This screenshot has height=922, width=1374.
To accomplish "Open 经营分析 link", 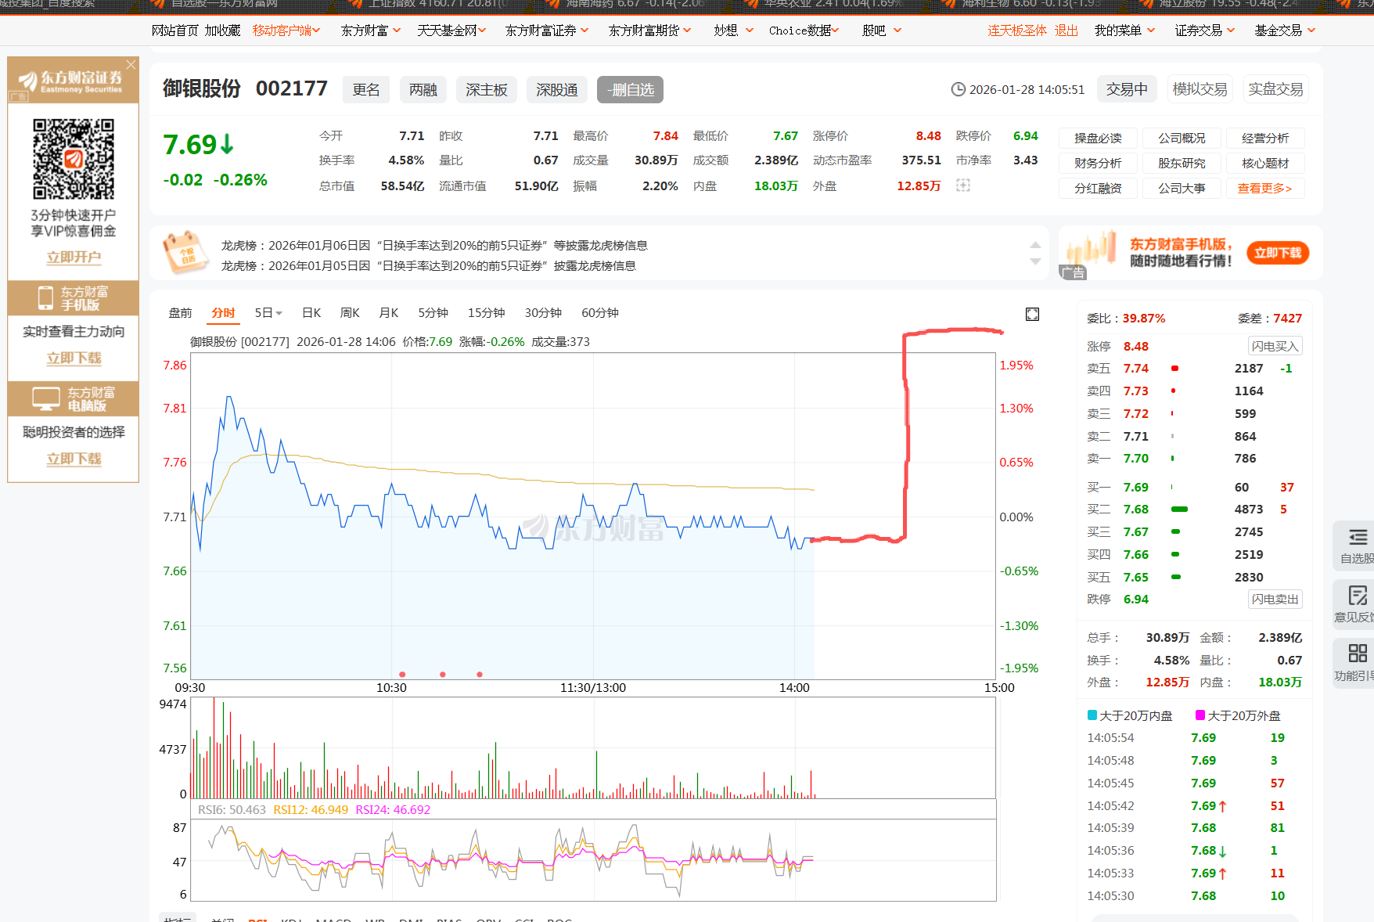I will coord(1265,139).
